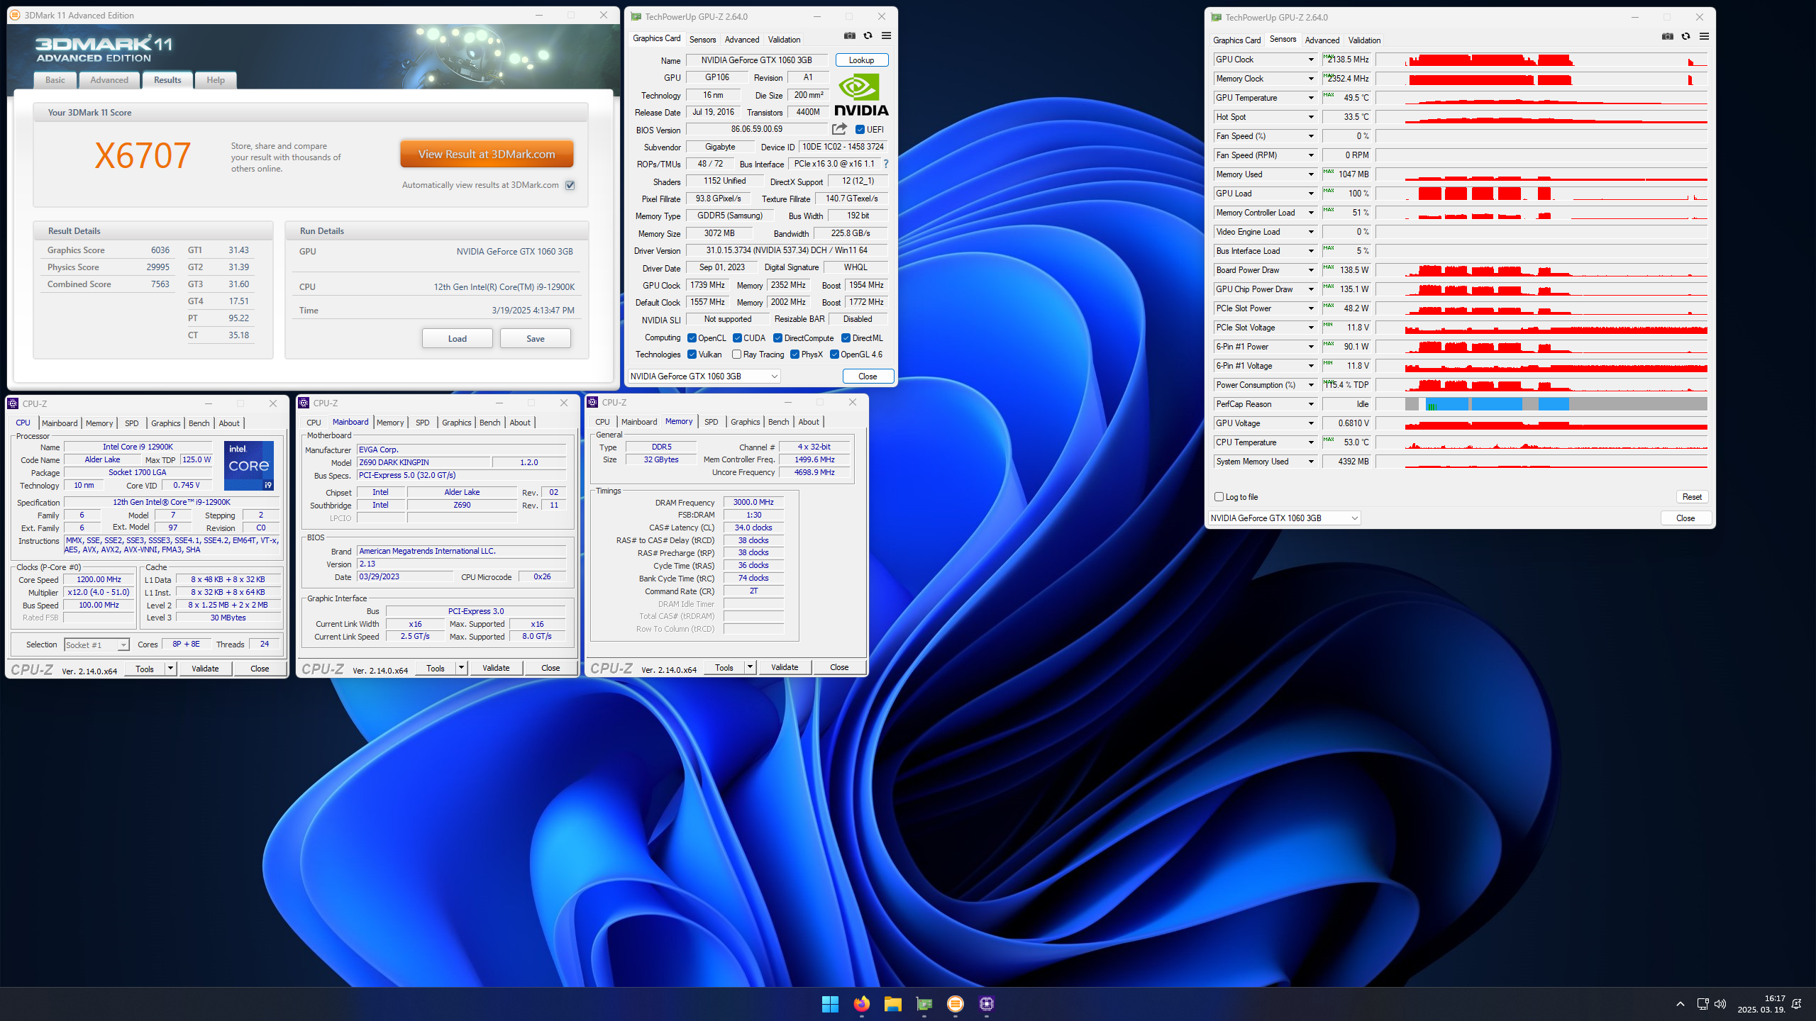Viewport: 1816px width, 1021px height.
Task: Click Validate in CPU-Z Memory window
Action: (x=785, y=667)
